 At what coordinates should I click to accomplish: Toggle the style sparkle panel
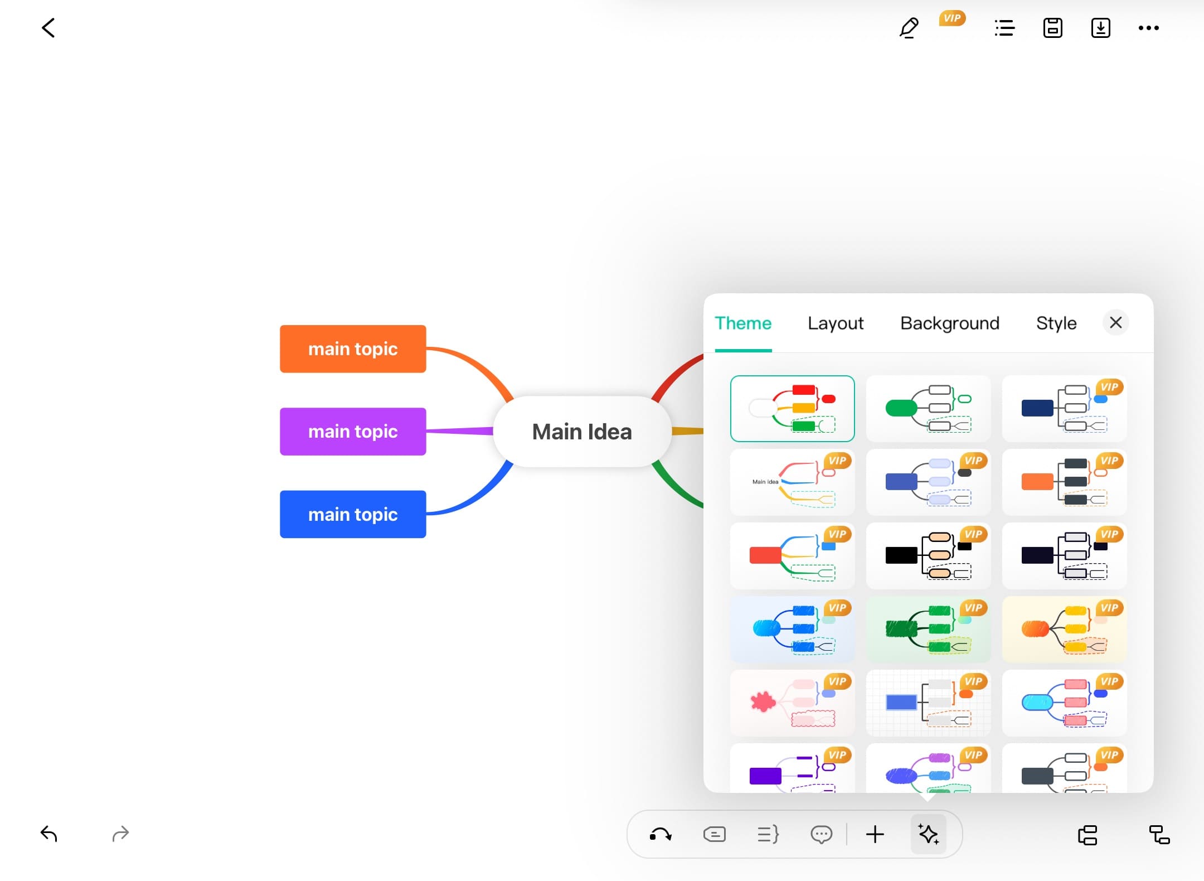coord(929,835)
